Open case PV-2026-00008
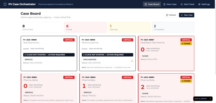Screen dimensions: 216x103 49,54
